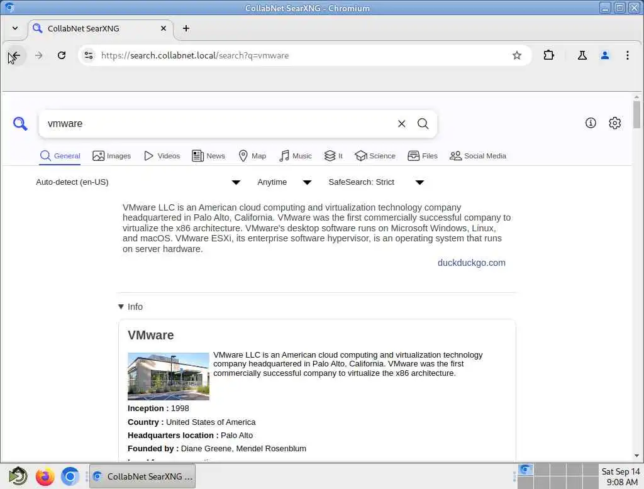Click the page vertical scrollbar thumb
Viewport: 644px width, 489px height.
coord(636,114)
